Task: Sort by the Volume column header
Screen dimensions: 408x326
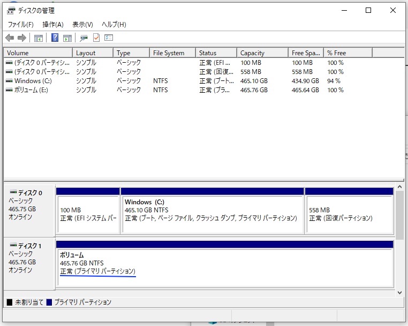Action: tap(38, 53)
